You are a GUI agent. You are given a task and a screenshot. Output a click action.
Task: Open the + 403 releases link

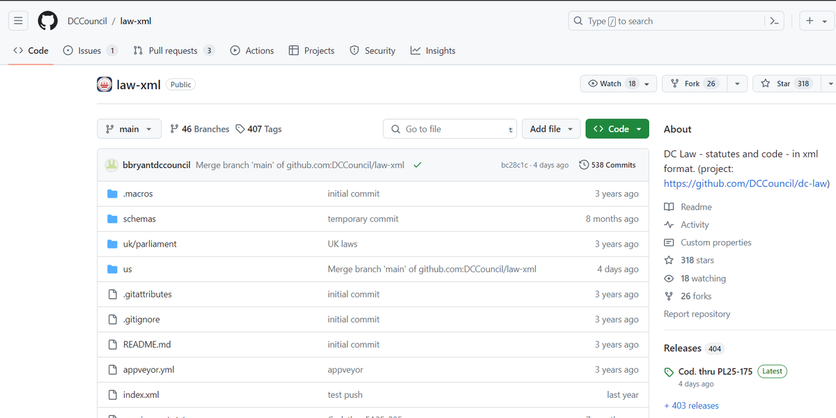click(x=691, y=405)
